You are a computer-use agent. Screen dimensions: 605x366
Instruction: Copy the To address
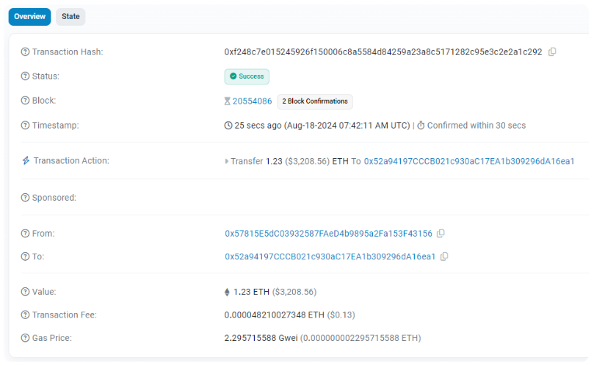point(444,256)
